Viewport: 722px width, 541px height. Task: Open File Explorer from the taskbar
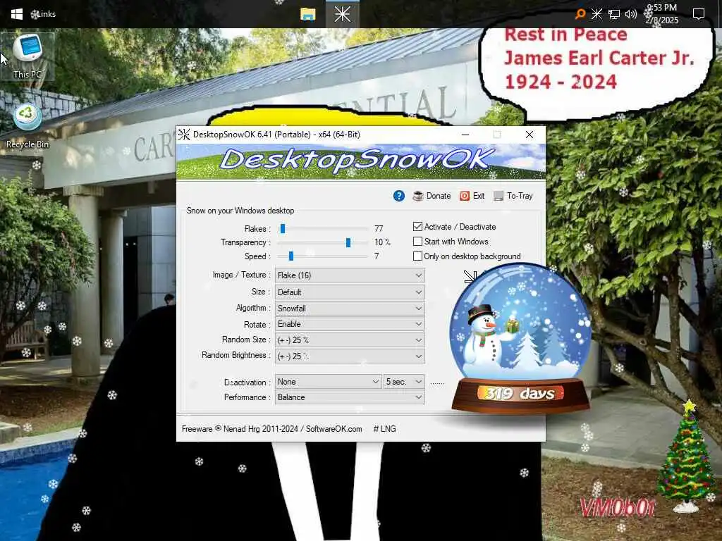(308, 14)
